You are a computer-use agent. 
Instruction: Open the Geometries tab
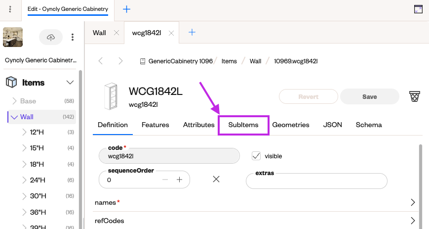coord(291,125)
